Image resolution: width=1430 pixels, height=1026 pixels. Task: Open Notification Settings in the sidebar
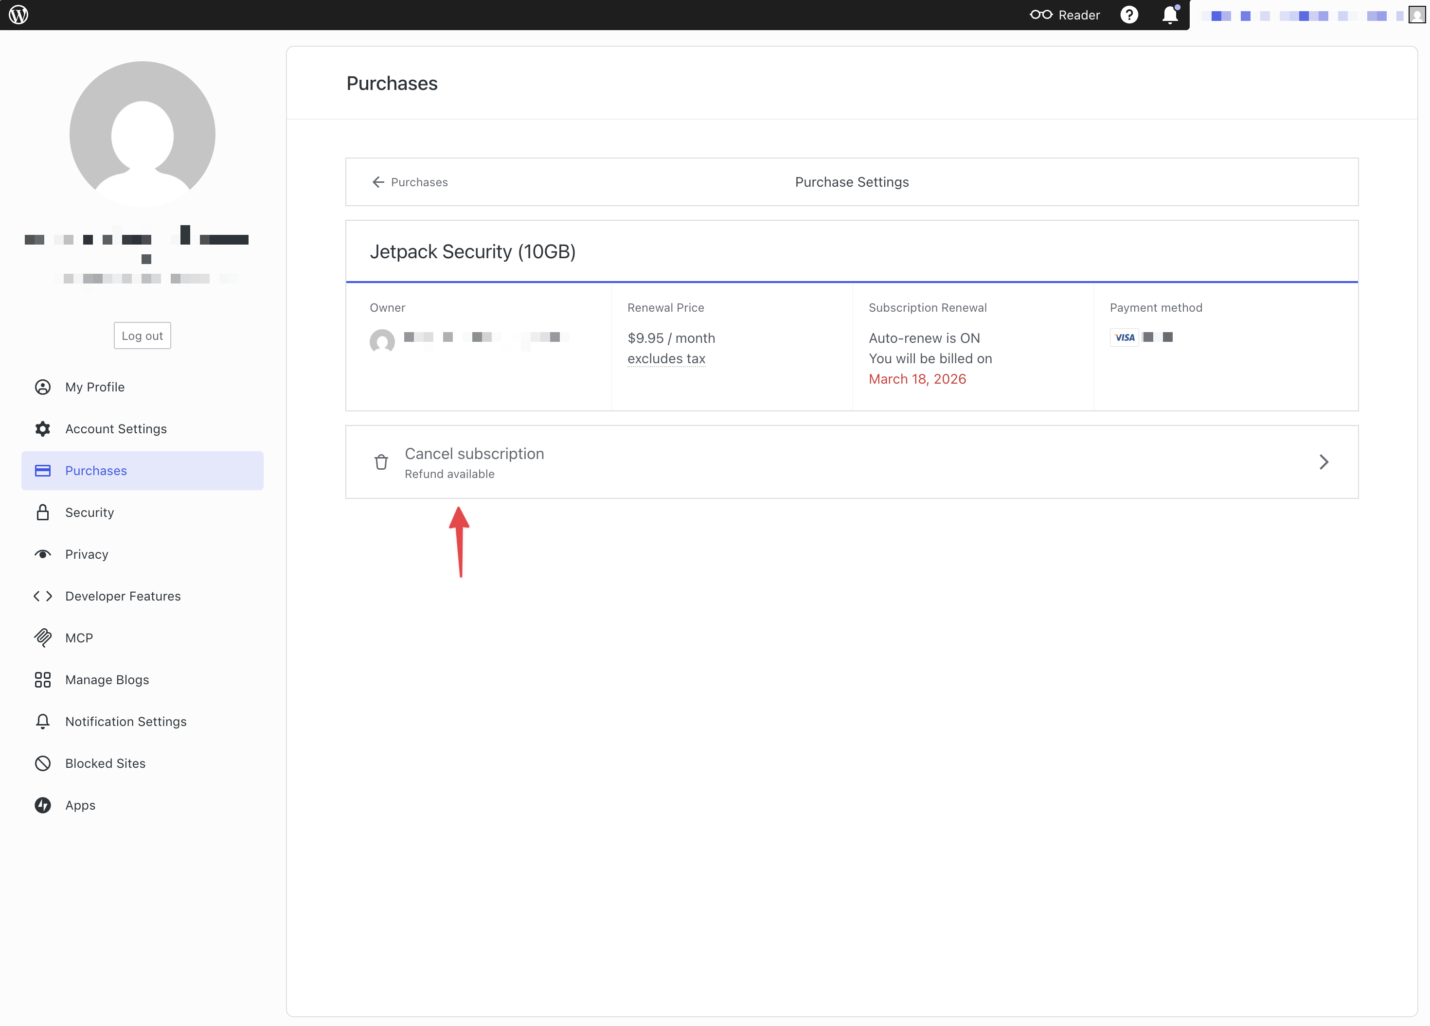125,722
